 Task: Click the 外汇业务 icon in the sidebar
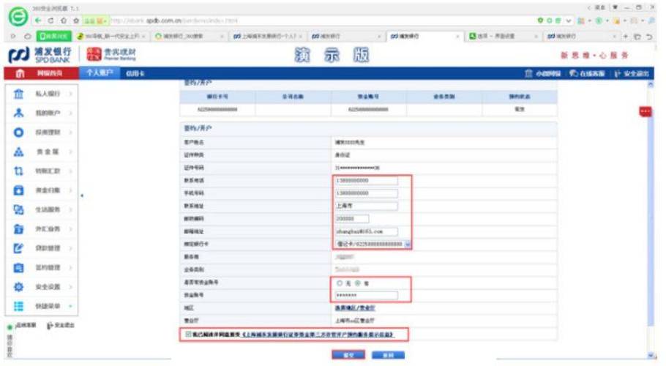click(18, 229)
